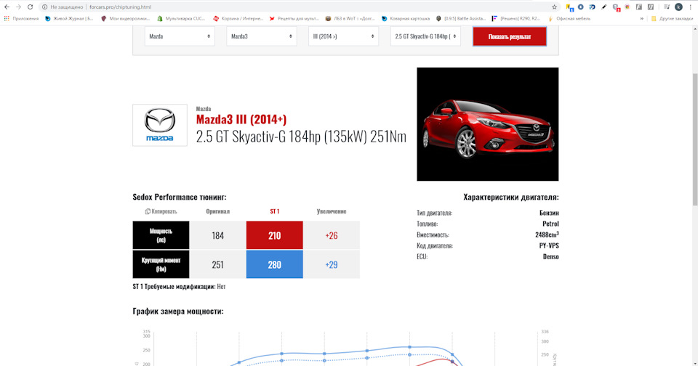Open the Mazda3 model dropdown

click(262, 36)
